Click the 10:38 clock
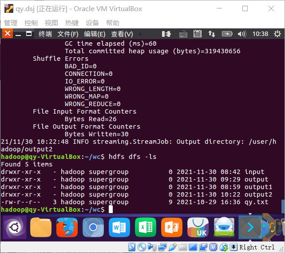285x253 pixels. point(260,34)
